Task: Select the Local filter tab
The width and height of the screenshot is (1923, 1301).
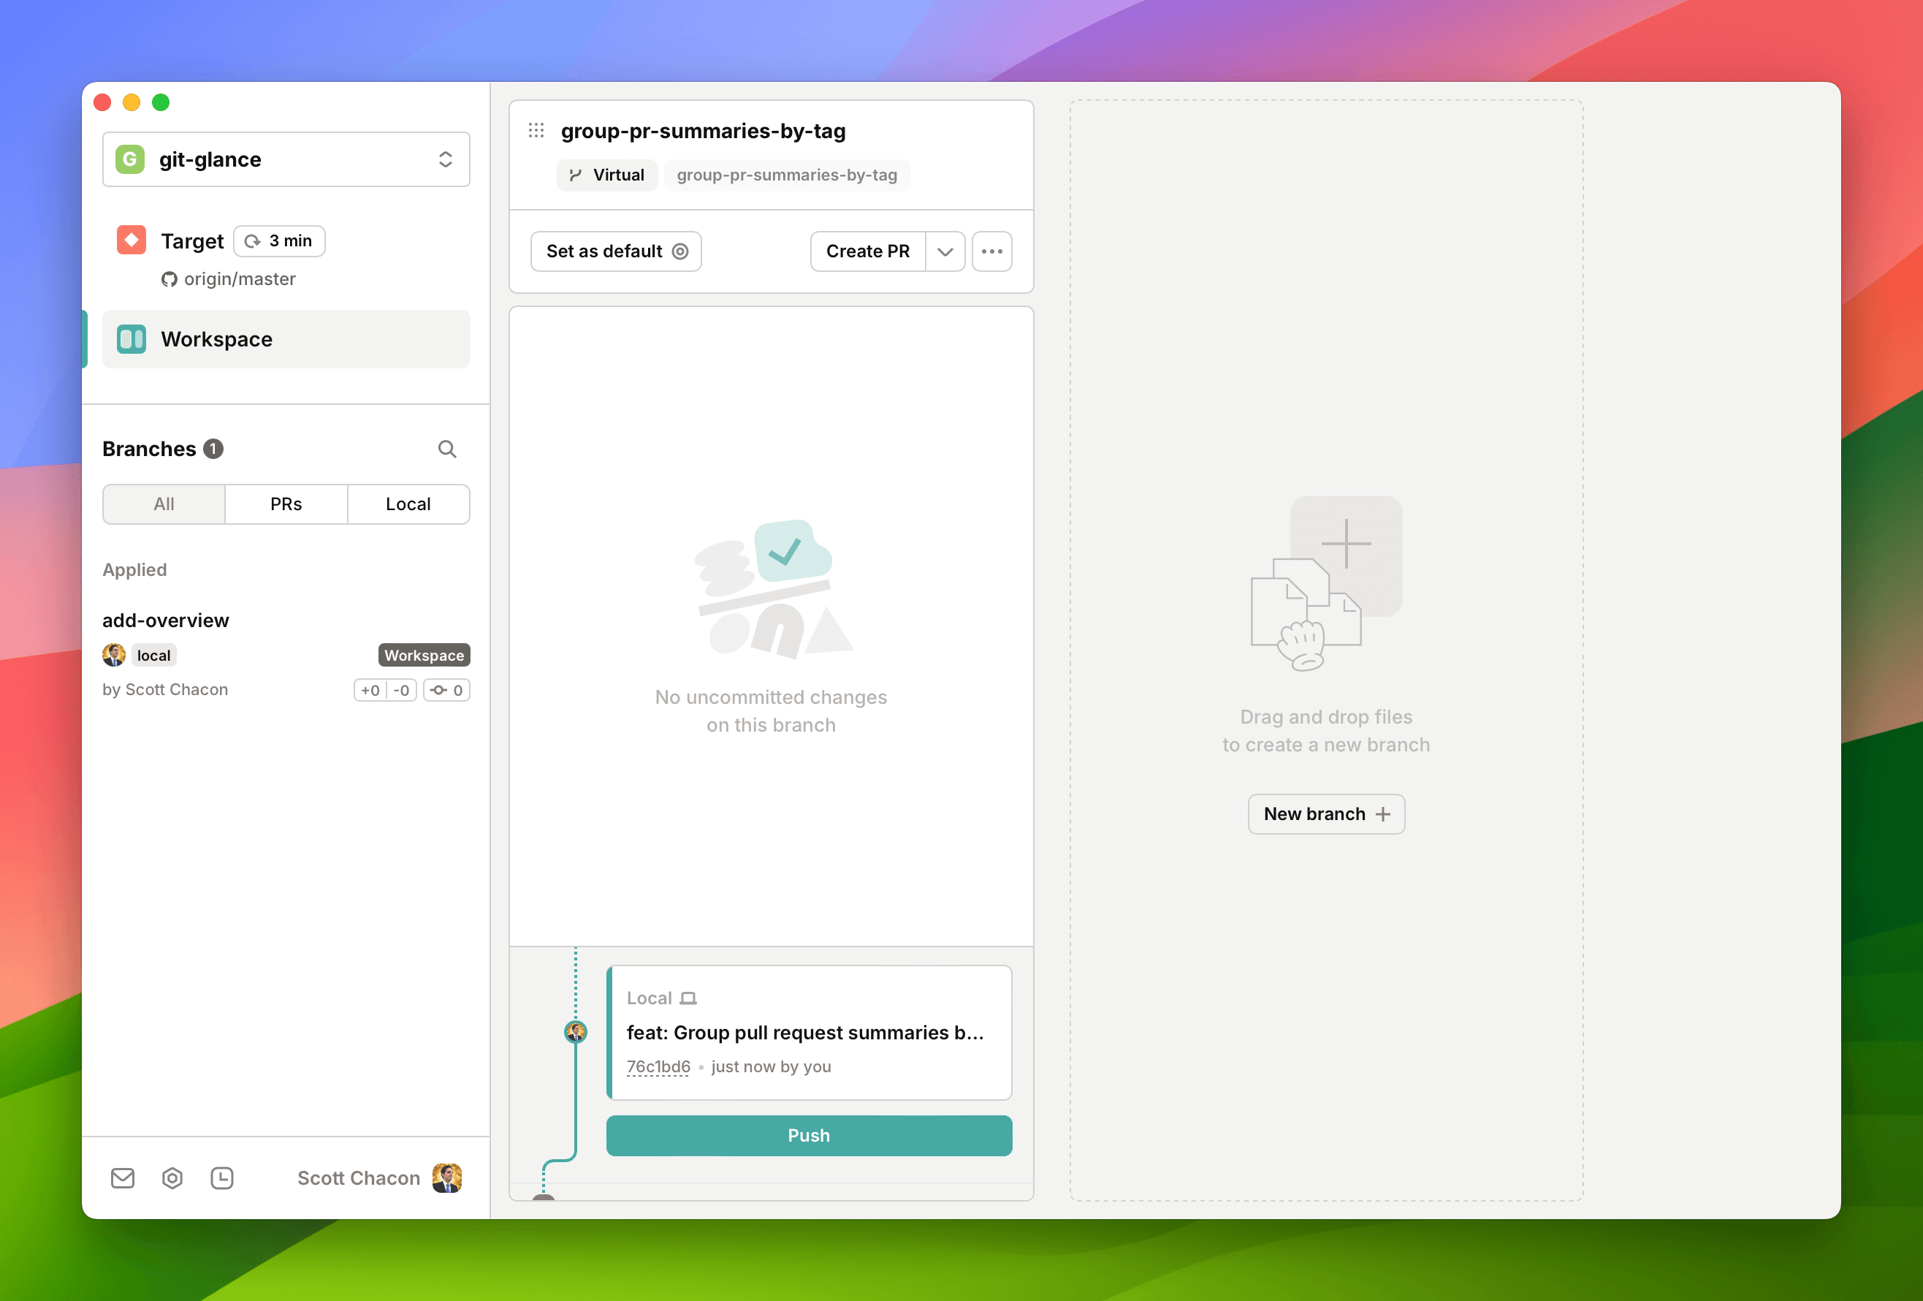Action: point(406,504)
